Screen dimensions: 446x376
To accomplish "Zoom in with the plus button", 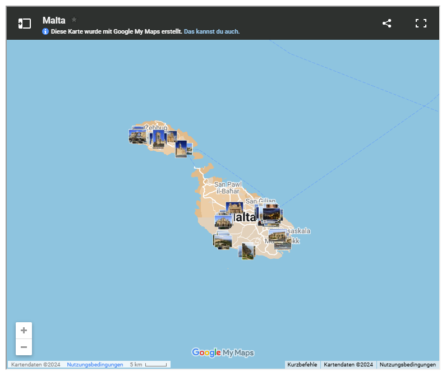I will tap(24, 331).
